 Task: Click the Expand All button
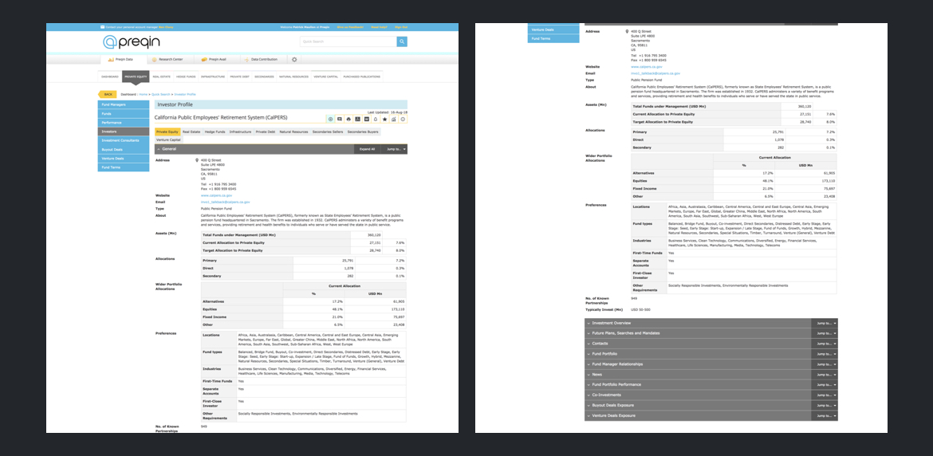pyautogui.click(x=367, y=149)
